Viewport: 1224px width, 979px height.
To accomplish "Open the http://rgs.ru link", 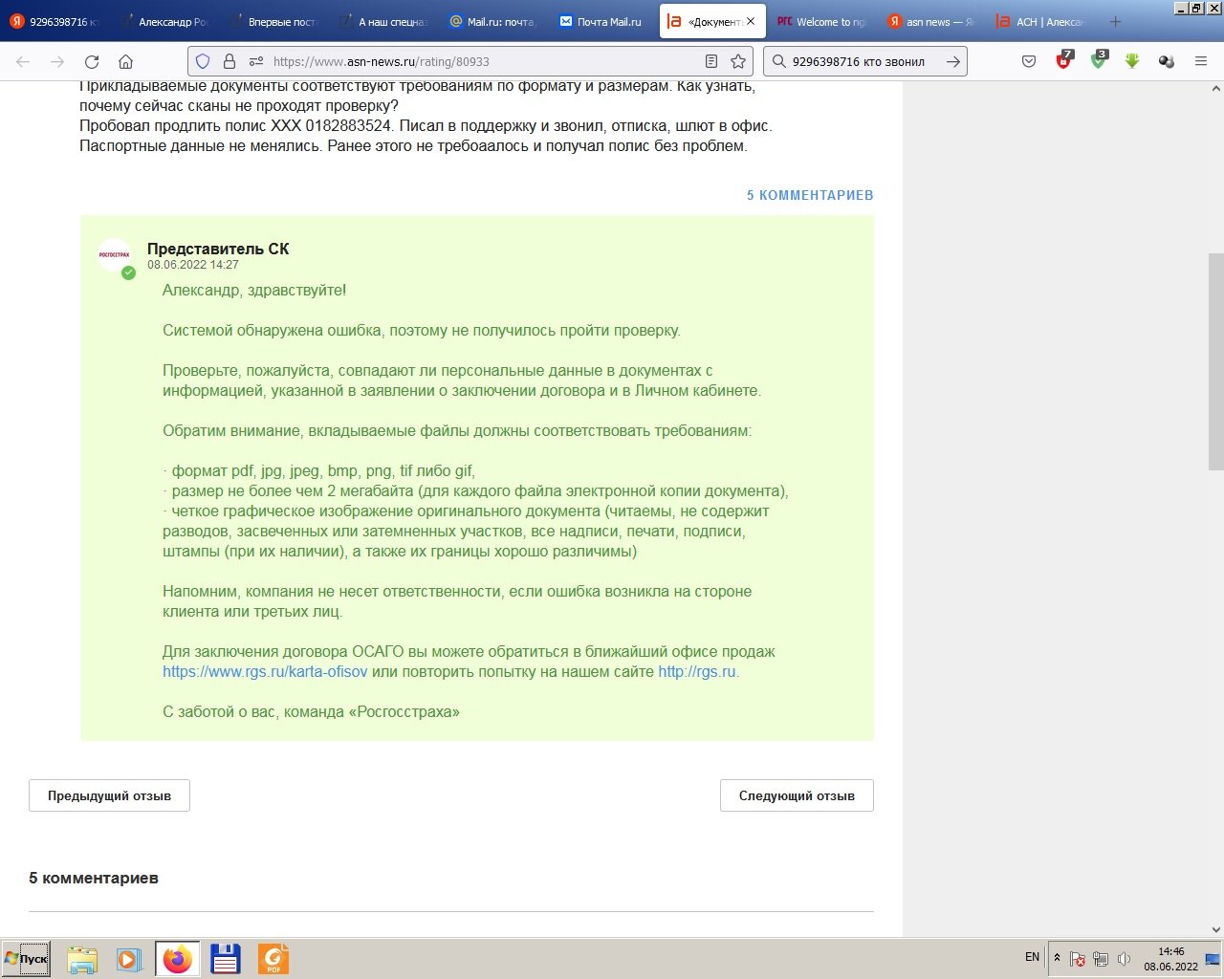I will 697,671.
